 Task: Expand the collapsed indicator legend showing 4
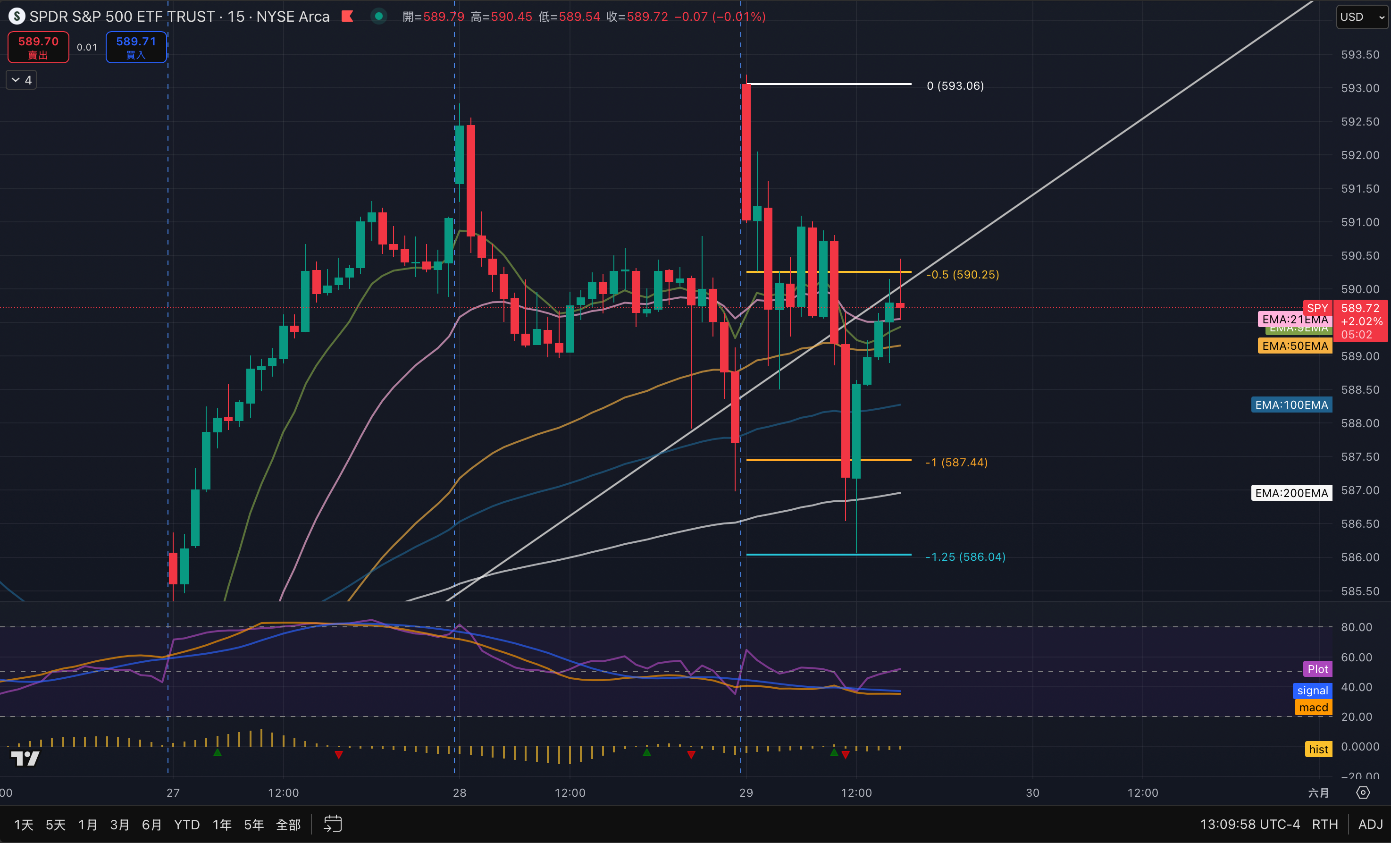pos(21,80)
